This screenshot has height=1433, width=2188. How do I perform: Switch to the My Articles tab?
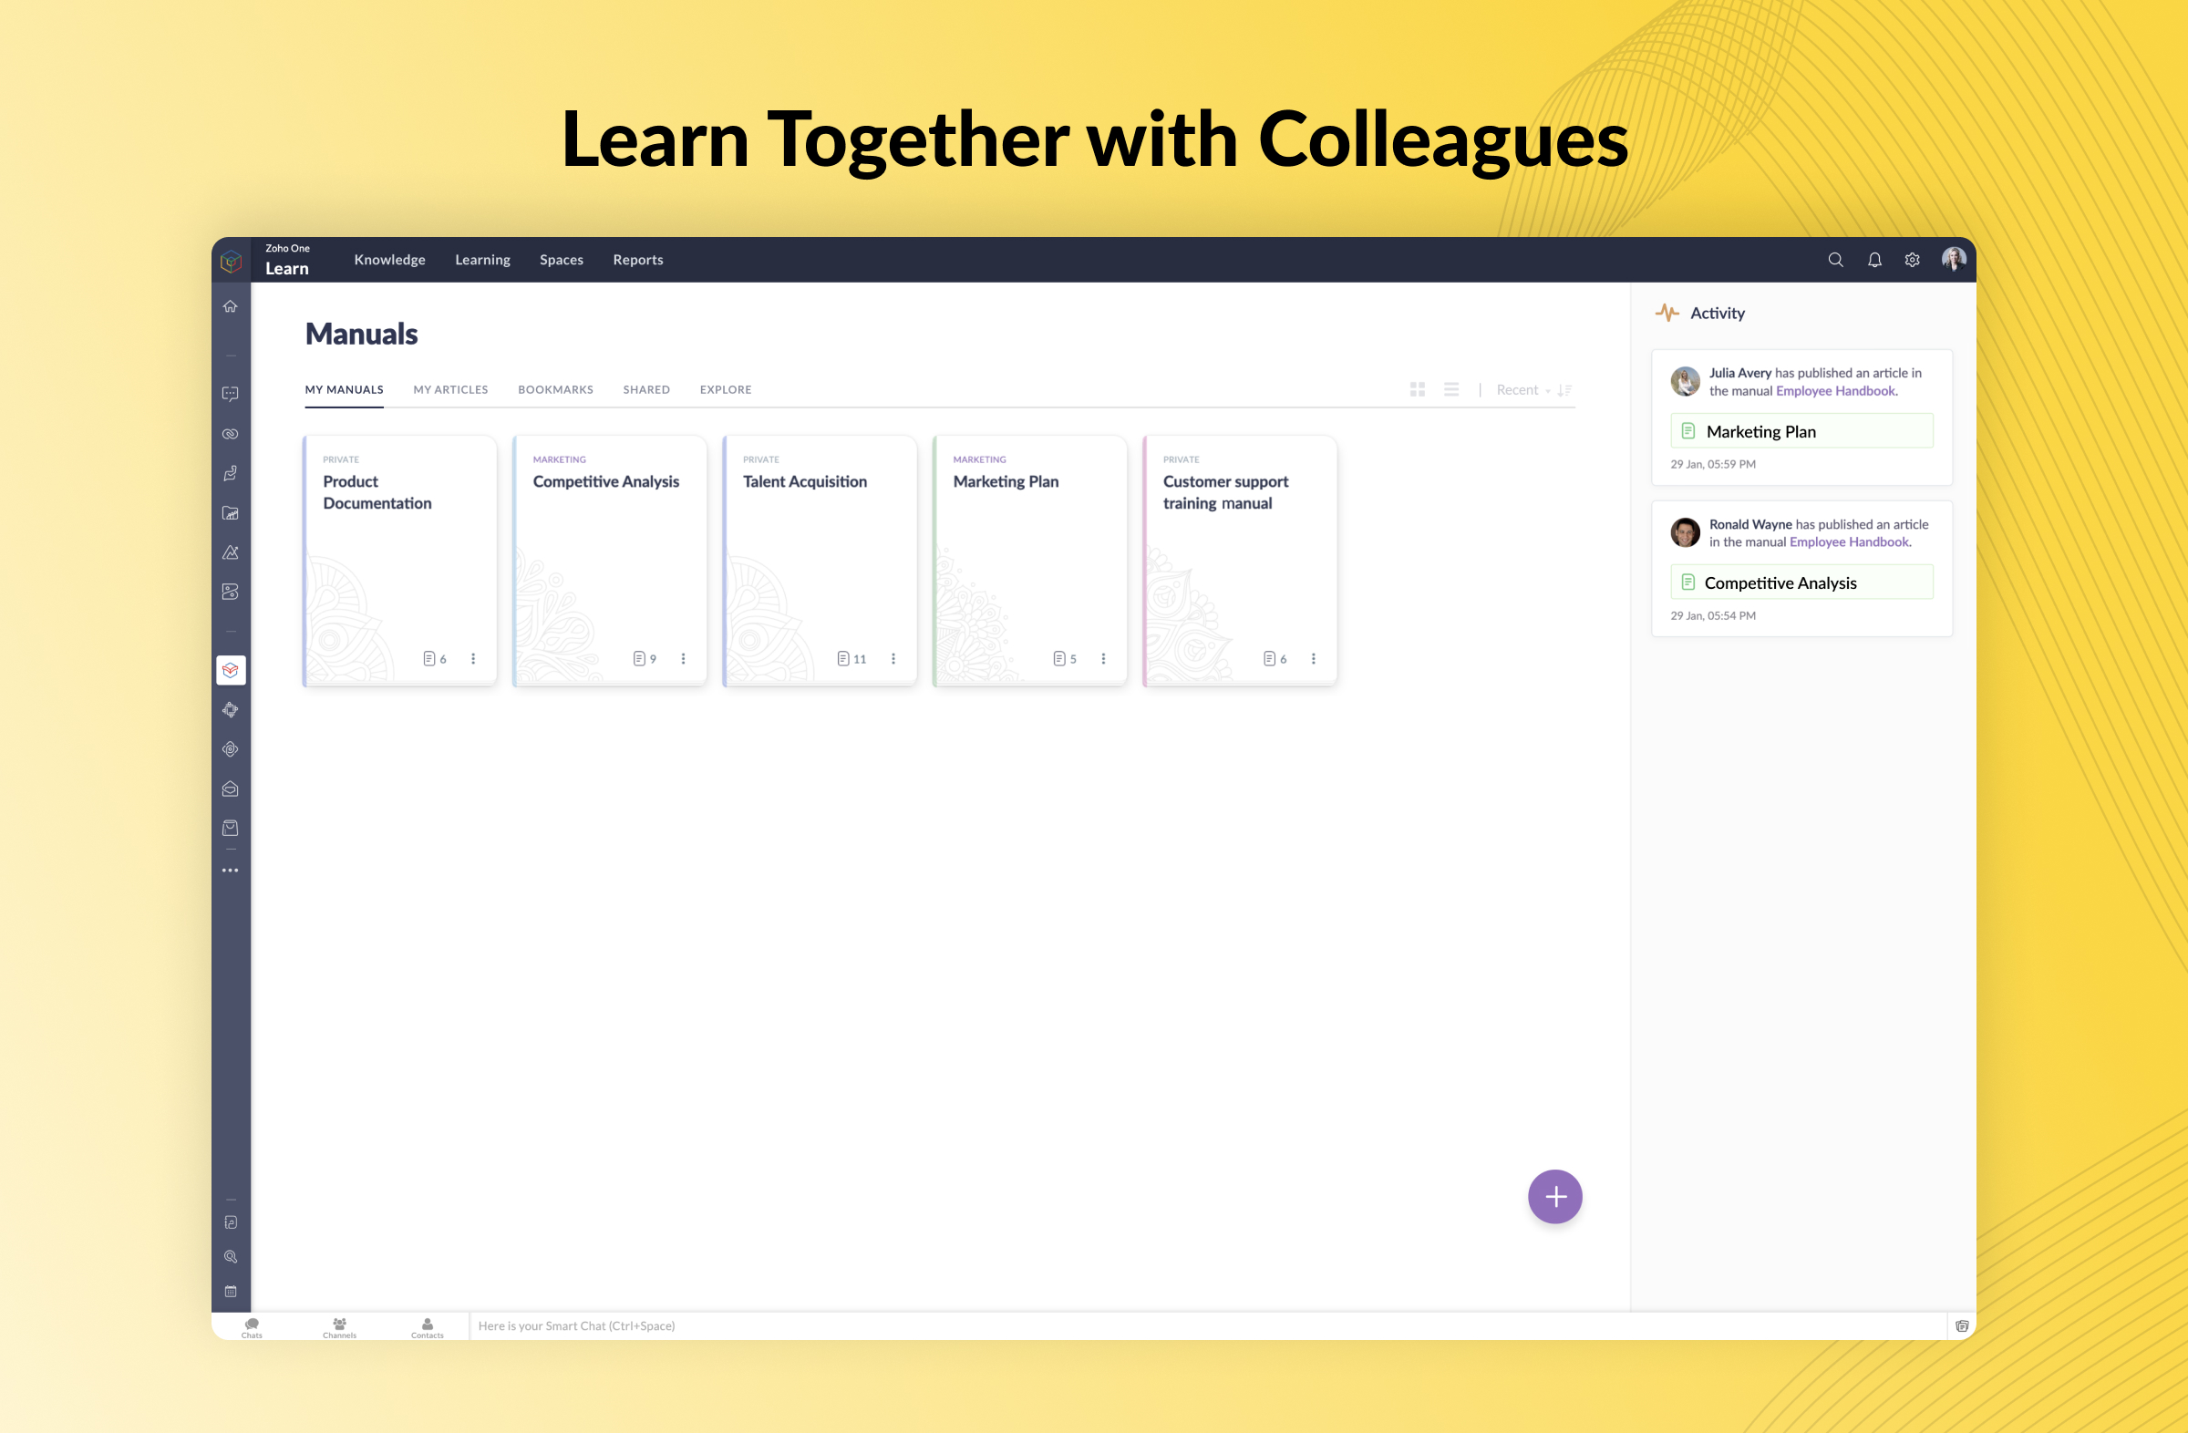451,388
